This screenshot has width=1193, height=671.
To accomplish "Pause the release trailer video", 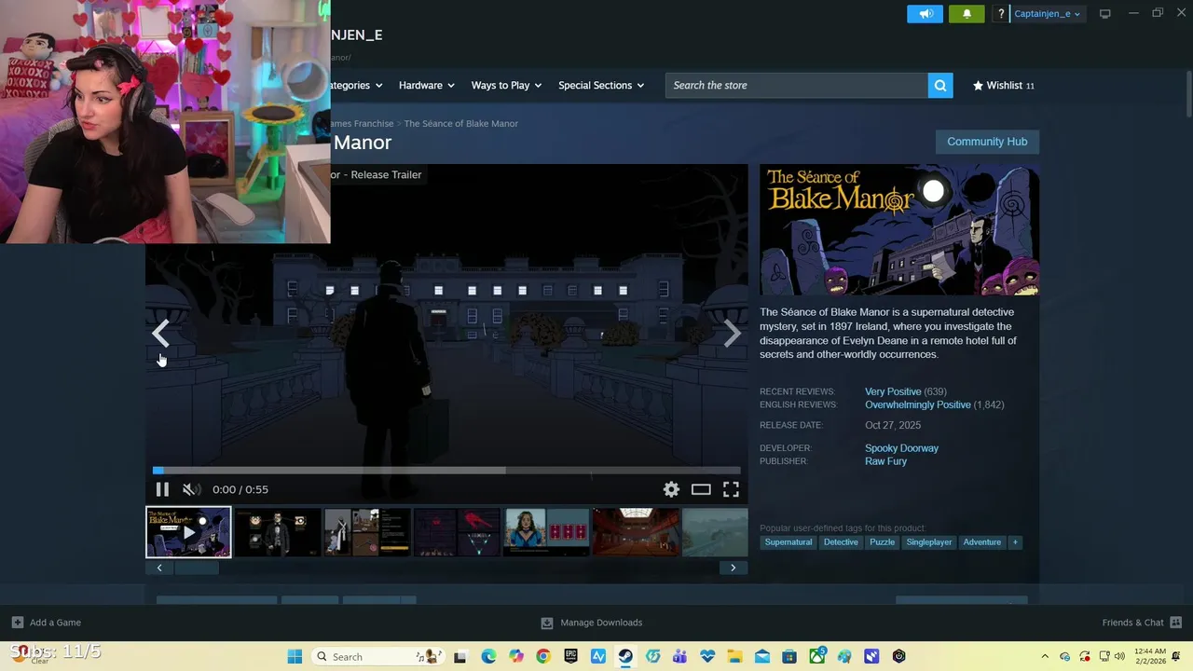I will [x=162, y=489].
